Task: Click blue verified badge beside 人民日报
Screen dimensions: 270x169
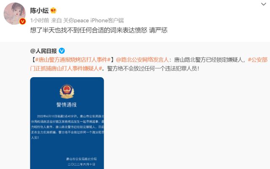Action: [x=61, y=51]
